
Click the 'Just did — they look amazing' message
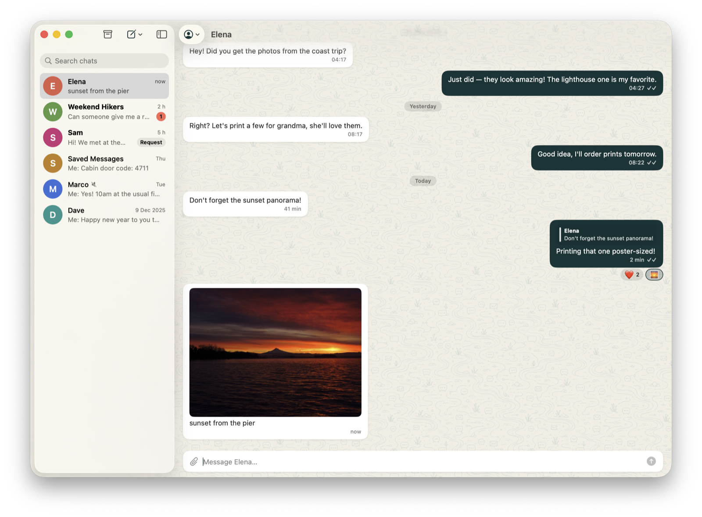point(552,83)
